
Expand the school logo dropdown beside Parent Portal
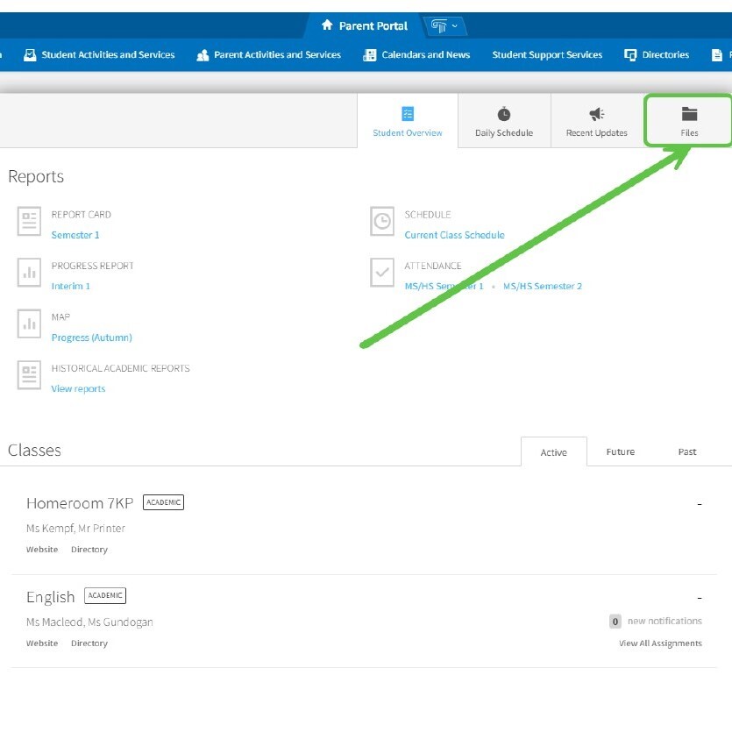(445, 26)
